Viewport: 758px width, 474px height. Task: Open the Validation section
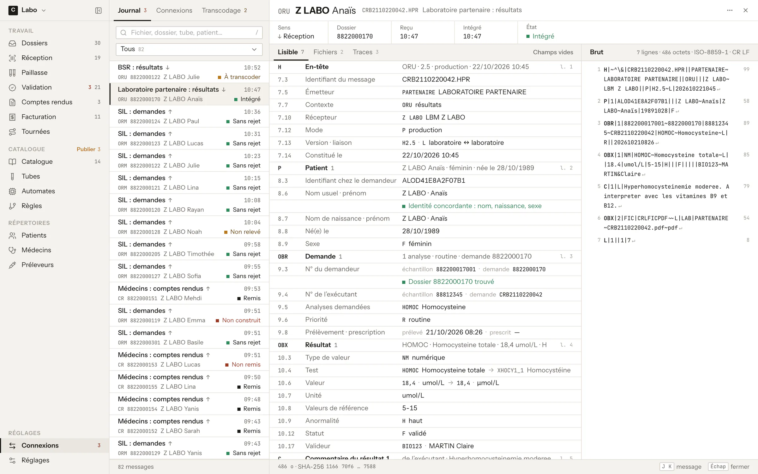[x=54, y=87]
